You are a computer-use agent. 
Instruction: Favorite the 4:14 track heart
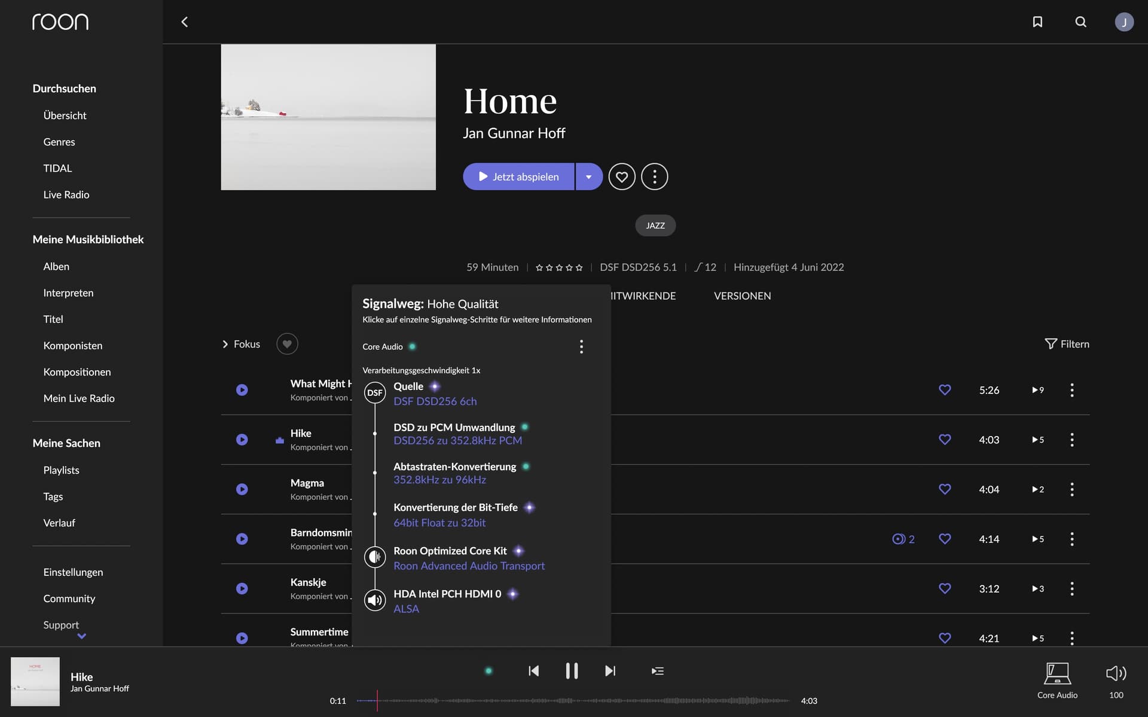tap(945, 539)
